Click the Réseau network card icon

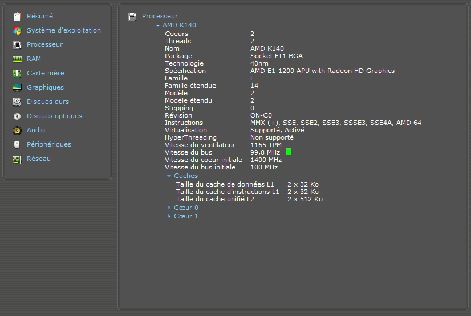[x=17, y=159]
